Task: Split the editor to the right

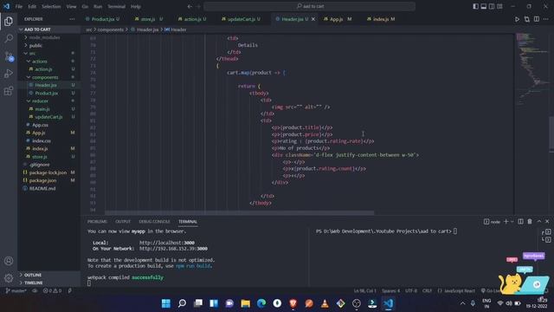Action: coord(537,19)
